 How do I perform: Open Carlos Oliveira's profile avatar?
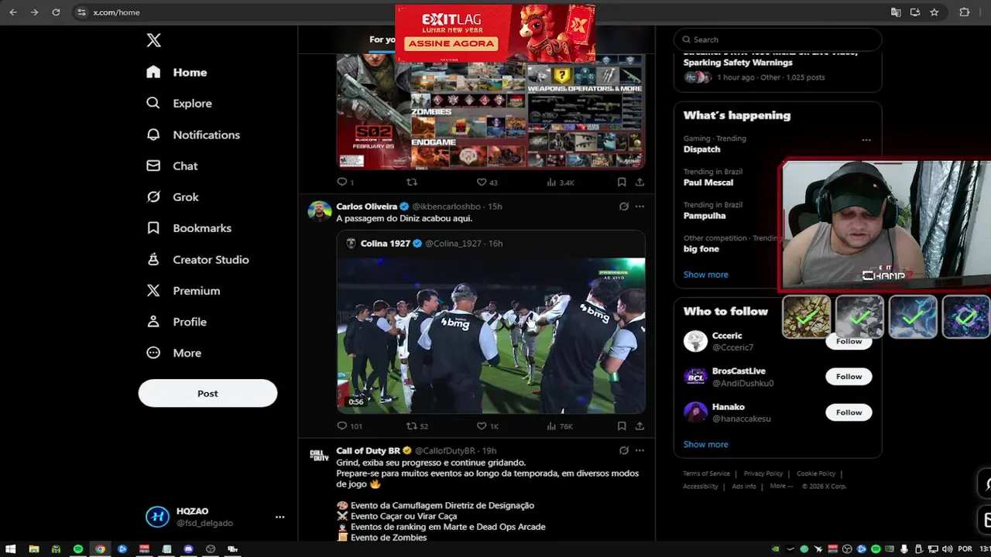pos(320,211)
